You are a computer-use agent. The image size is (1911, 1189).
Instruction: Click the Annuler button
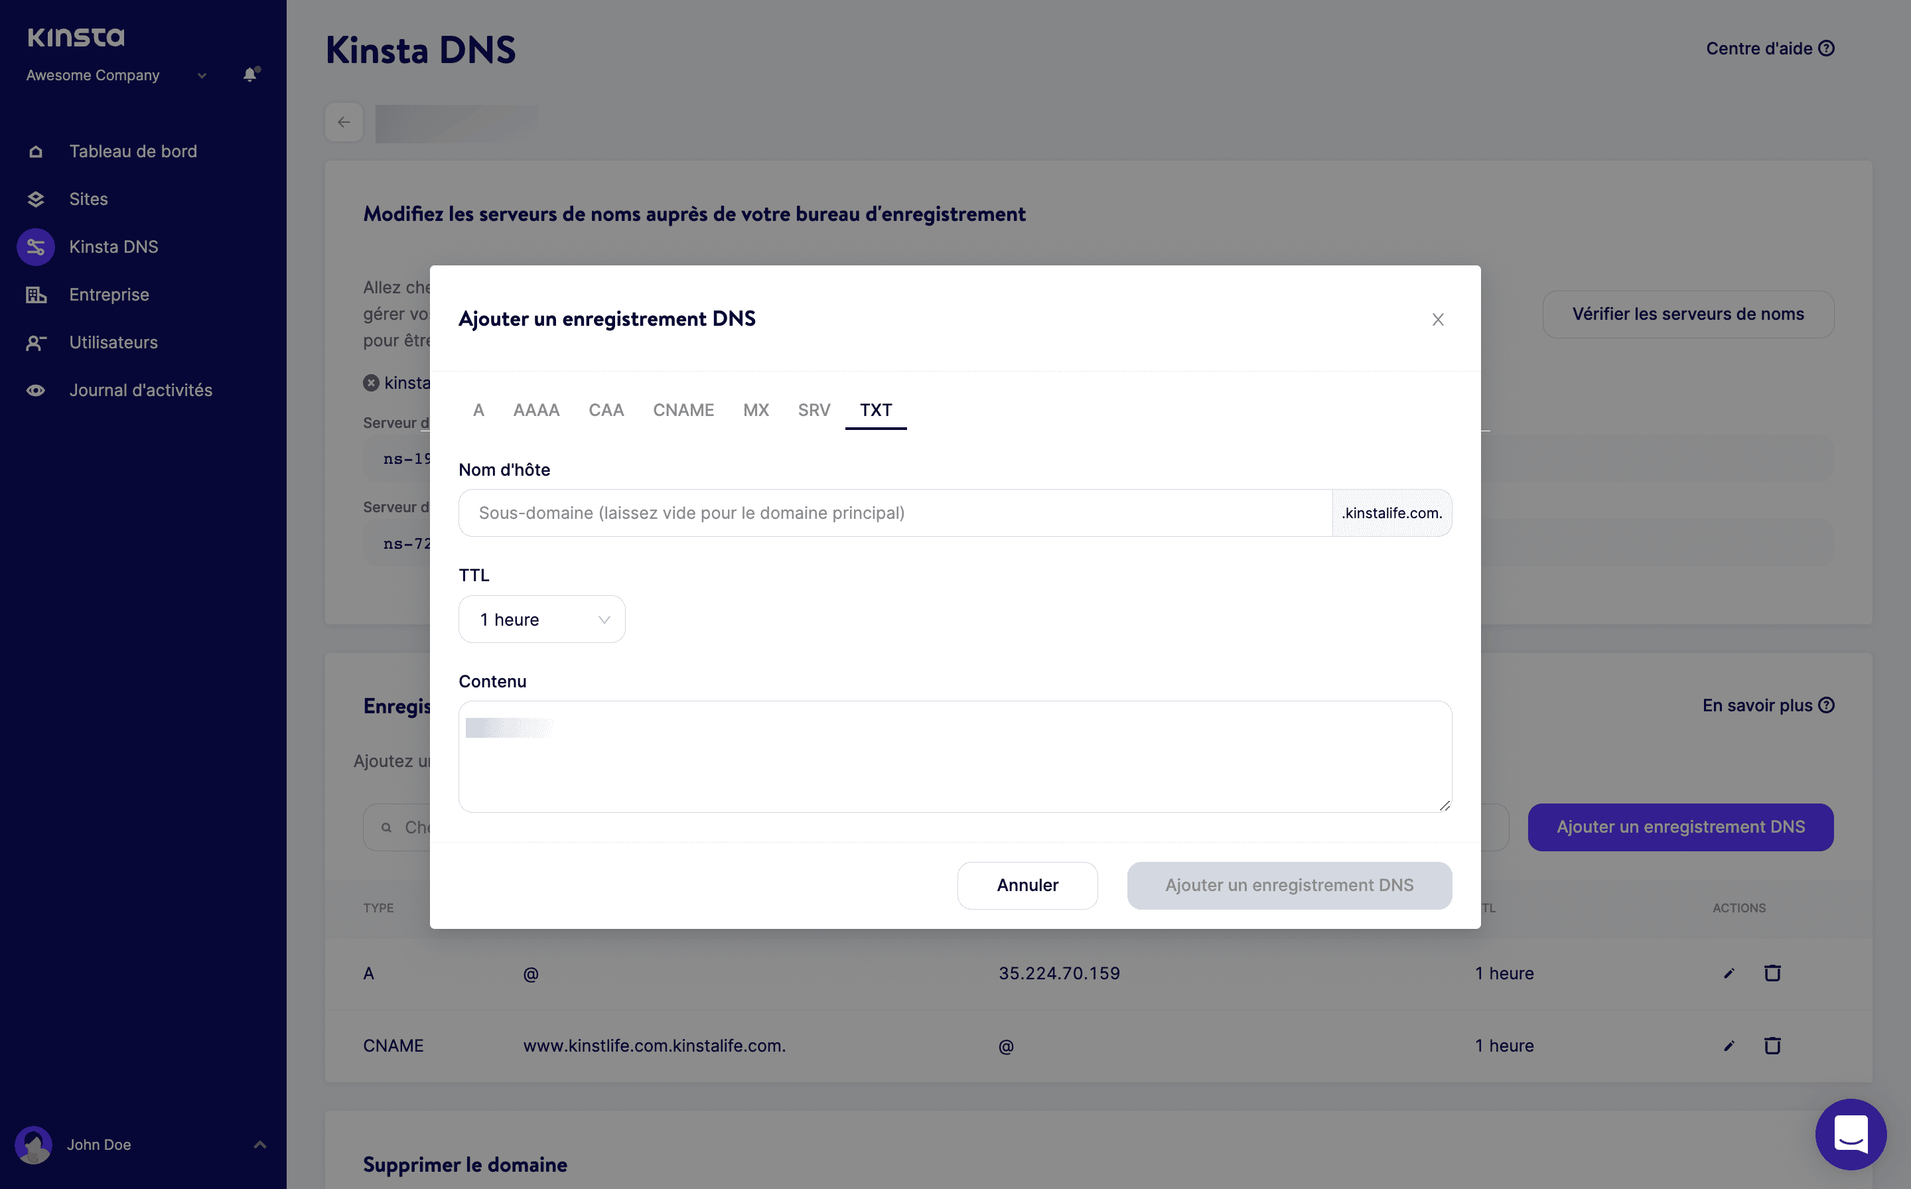coord(1027,884)
